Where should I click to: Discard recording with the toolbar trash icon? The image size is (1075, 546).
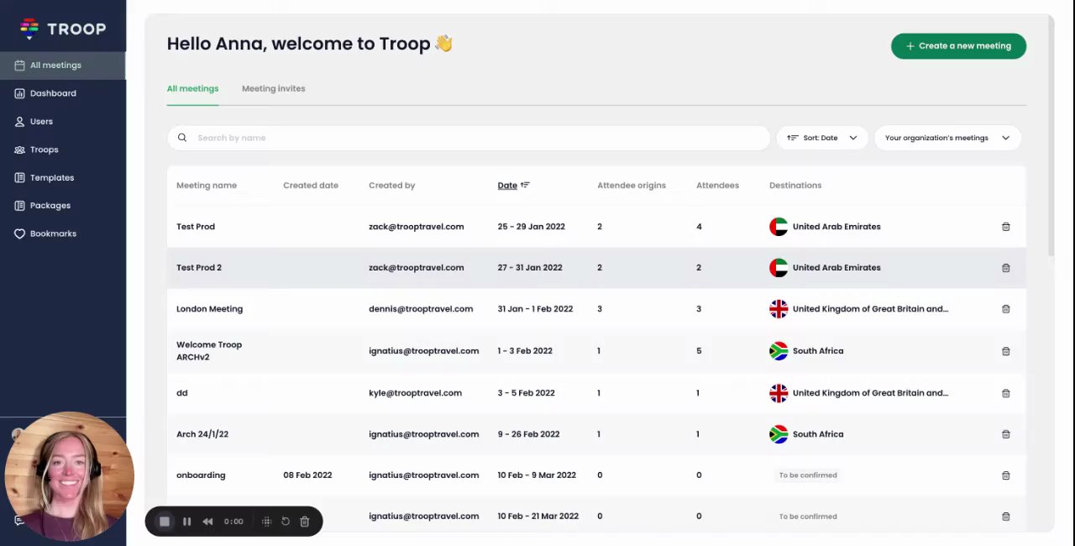(305, 522)
